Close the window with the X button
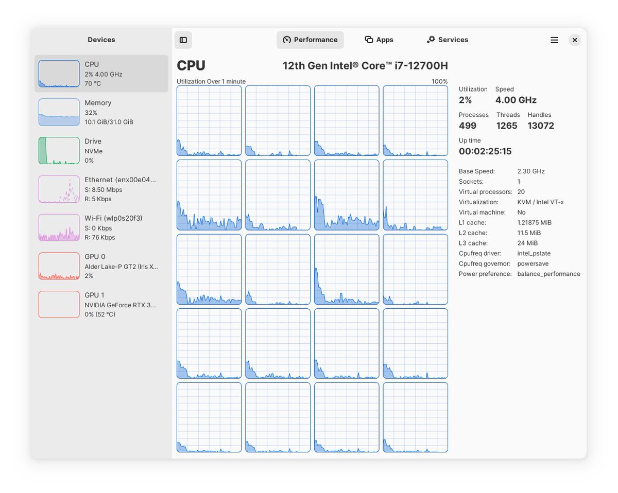This screenshot has height=493, width=618. [x=575, y=40]
